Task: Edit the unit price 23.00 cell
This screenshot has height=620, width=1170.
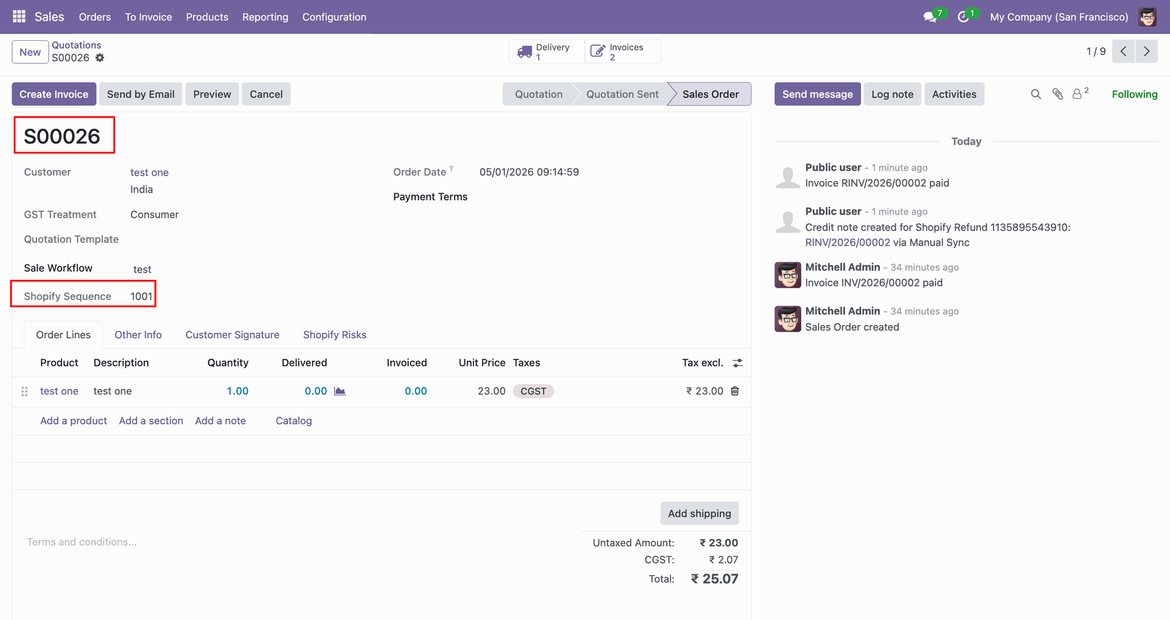Action: pos(491,391)
